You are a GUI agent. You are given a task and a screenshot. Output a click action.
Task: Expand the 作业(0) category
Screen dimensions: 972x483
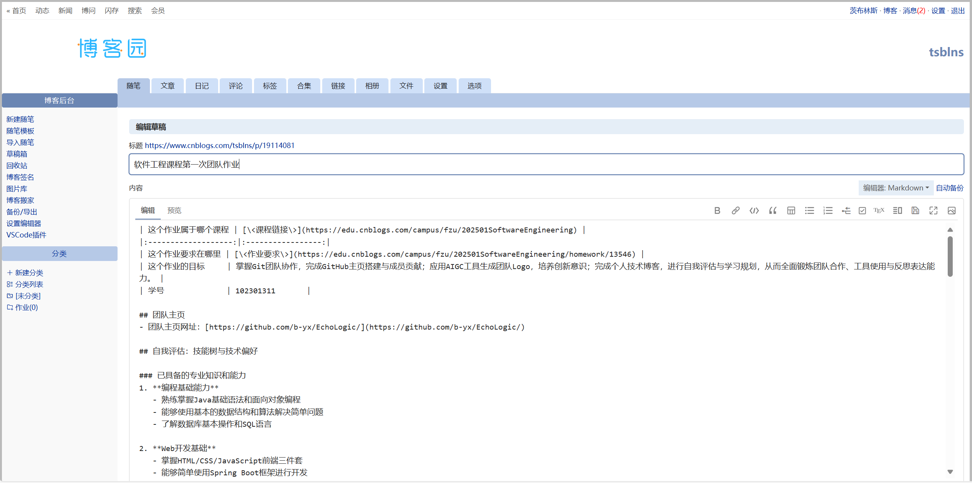pos(26,308)
